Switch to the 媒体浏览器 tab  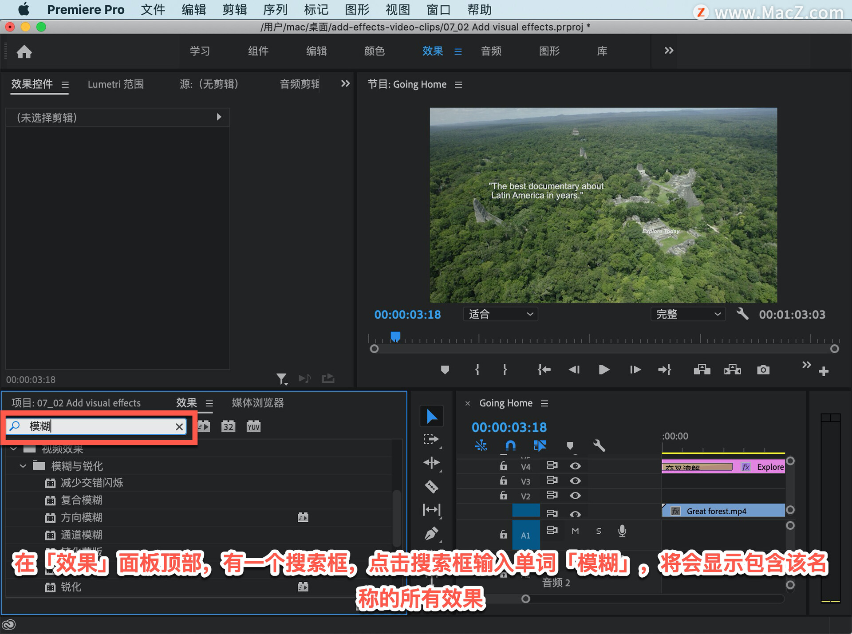[x=257, y=403]
